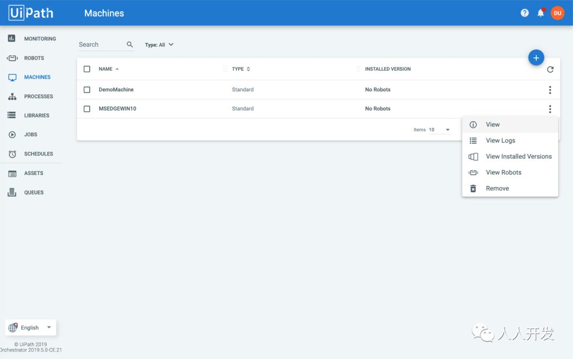The image size is (573, 359).
Task: Go to LIBRARIES page
Action: (37, 115)
